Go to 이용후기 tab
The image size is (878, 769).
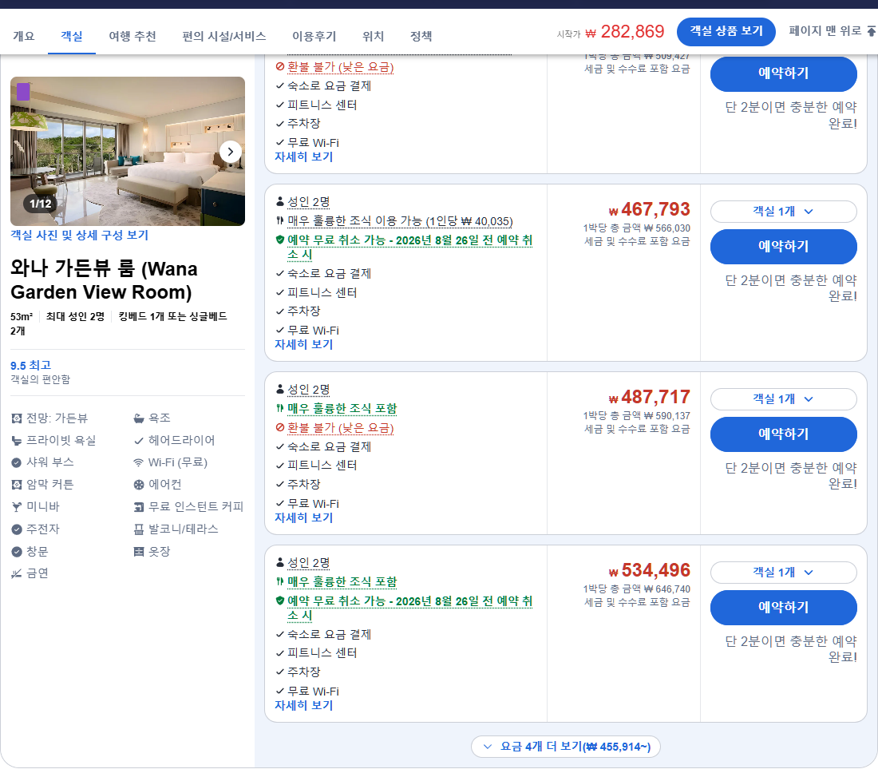click(314, 37)
